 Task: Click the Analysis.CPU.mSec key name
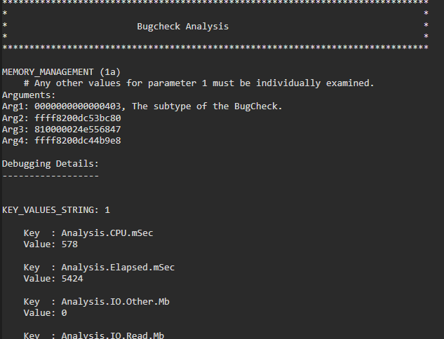coord(107,233)
